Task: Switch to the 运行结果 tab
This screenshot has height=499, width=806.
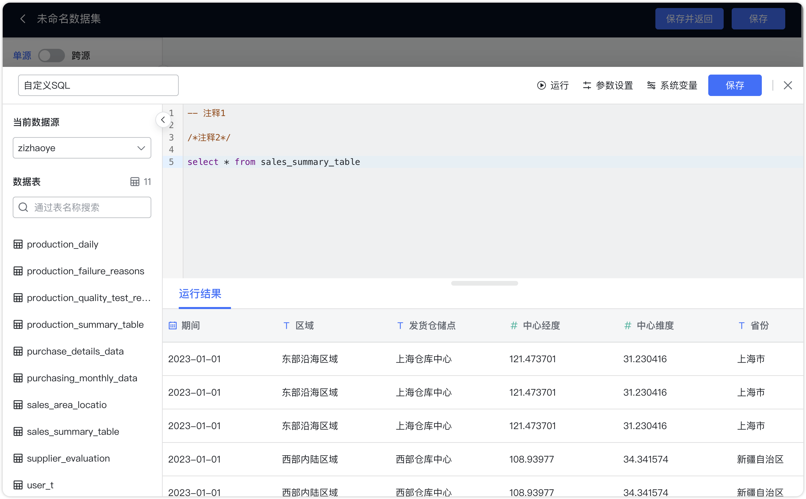Action: click(x=200, y=294)
